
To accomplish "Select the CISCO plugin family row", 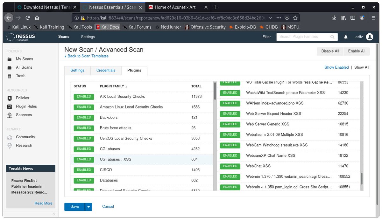I will (x=142, y=170).
